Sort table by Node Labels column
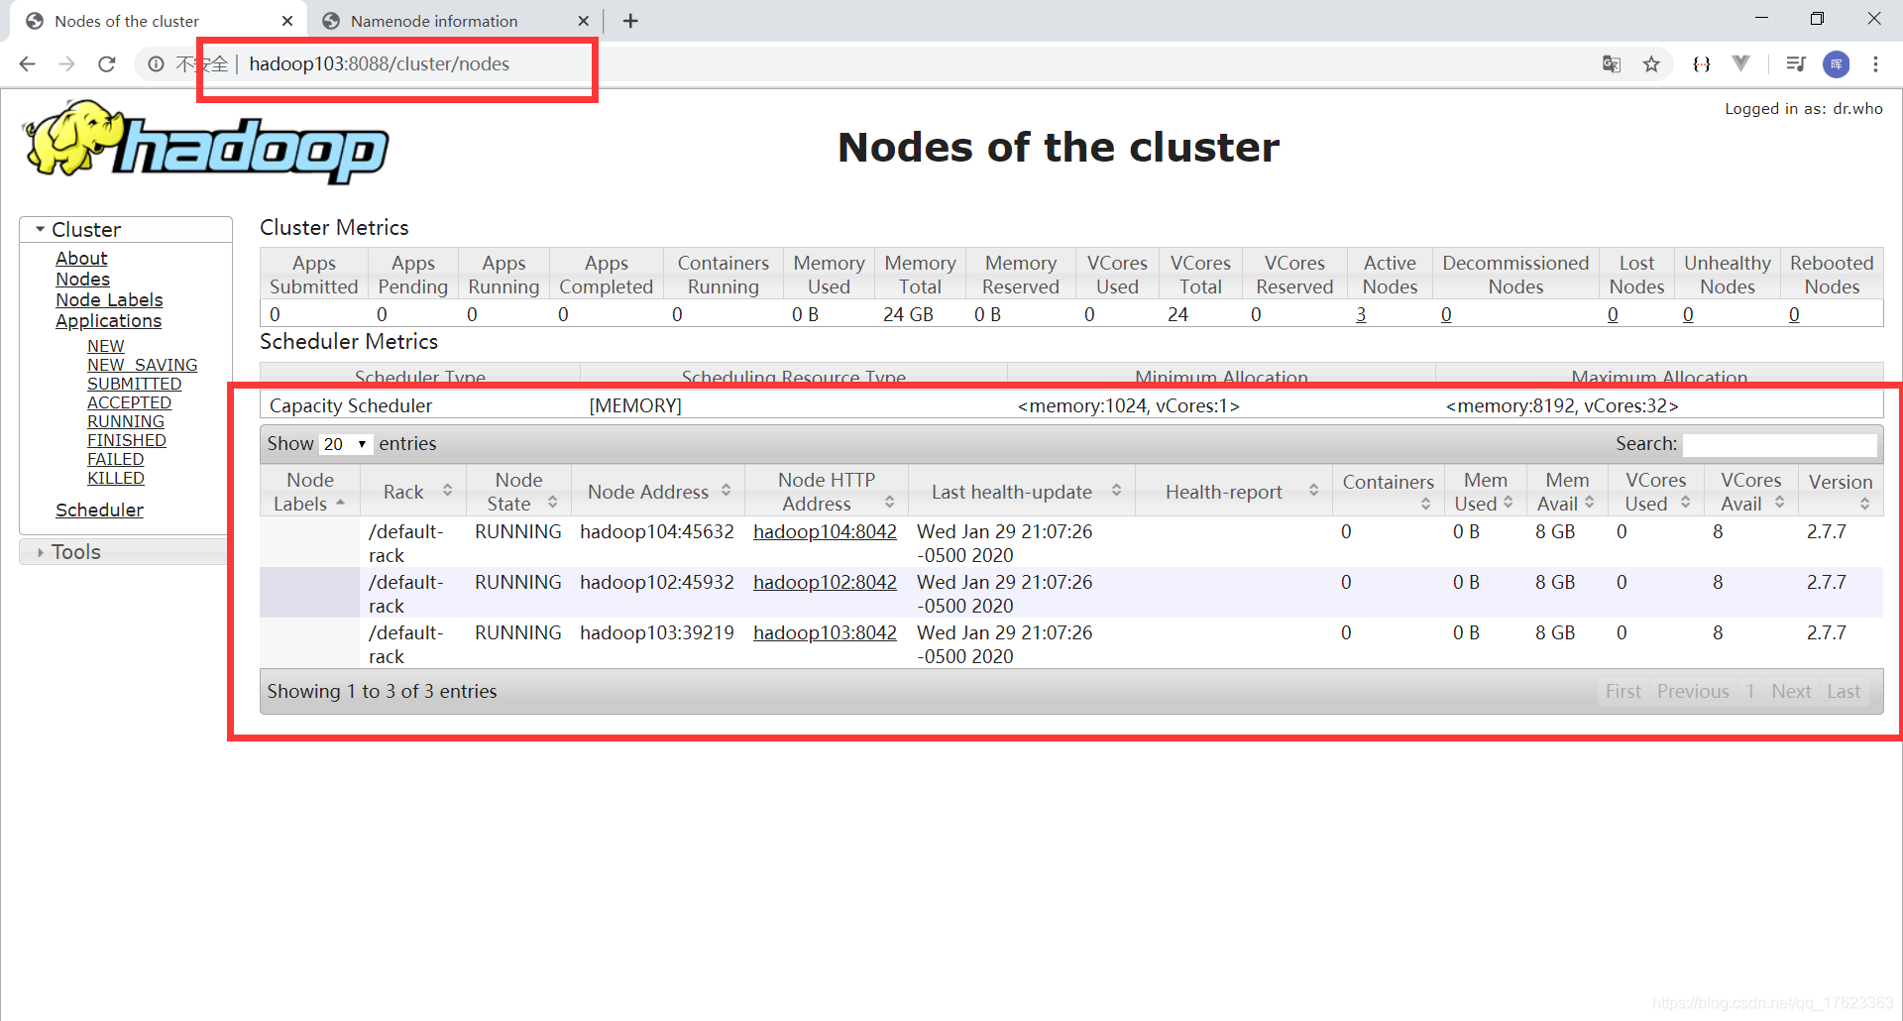The width and height of the screenshot is (1903, 1021). click(309, 492)
